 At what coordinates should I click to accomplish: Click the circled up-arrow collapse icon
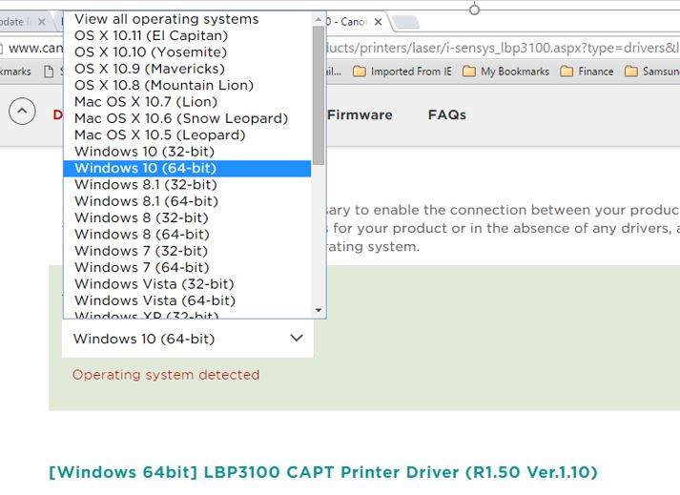tap(22, 113)
